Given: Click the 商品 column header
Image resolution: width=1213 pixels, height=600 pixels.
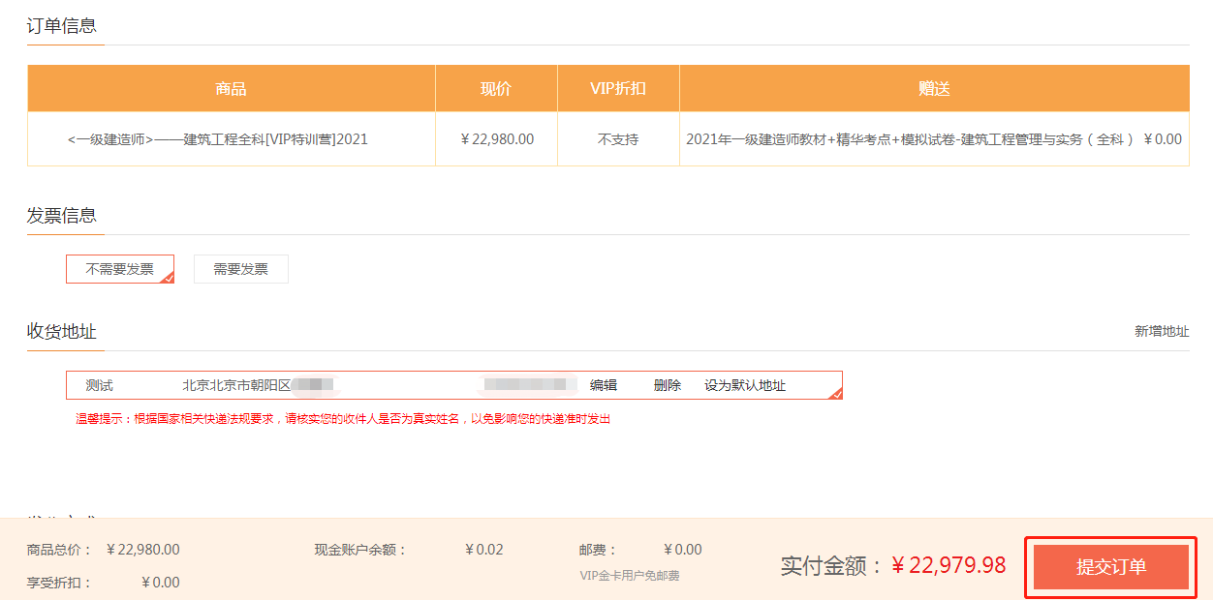Looking at the screenshot, I should (231, 89).
